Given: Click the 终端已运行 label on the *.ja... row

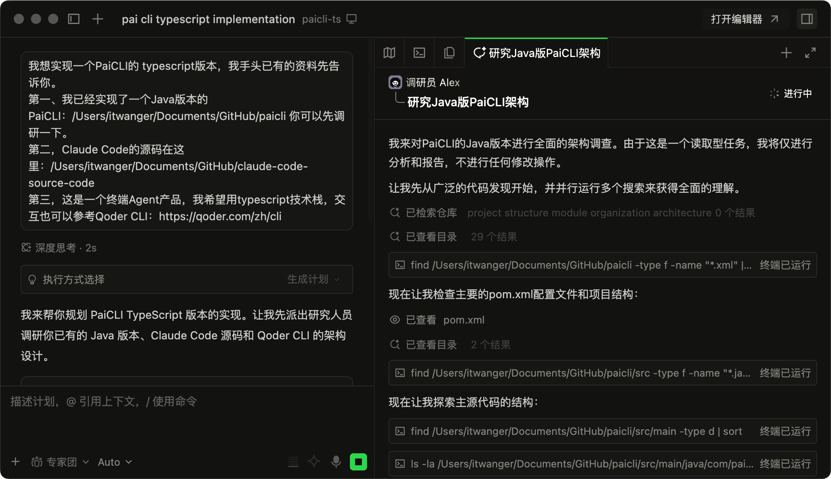Looking at the screenshot, I should tap(785, 373).
